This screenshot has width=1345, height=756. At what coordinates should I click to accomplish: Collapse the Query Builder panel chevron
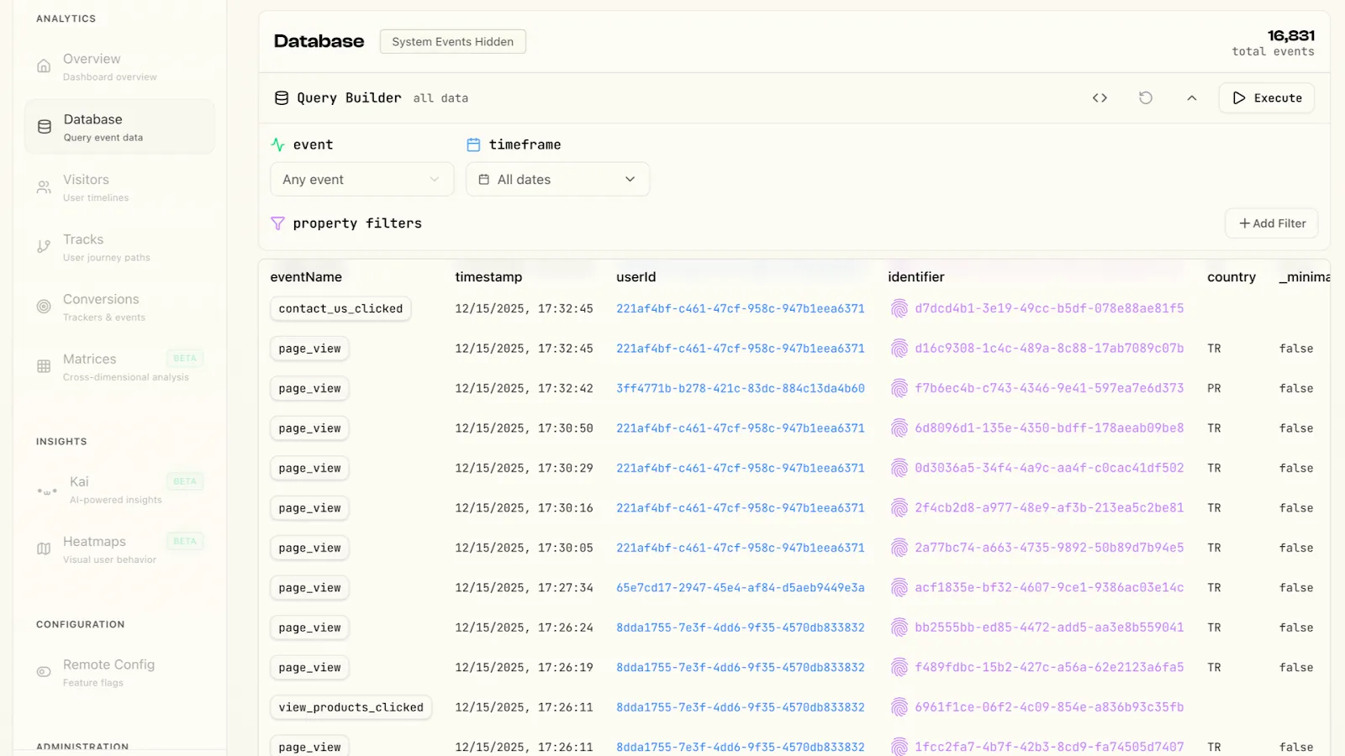(x=1191, y=98)
